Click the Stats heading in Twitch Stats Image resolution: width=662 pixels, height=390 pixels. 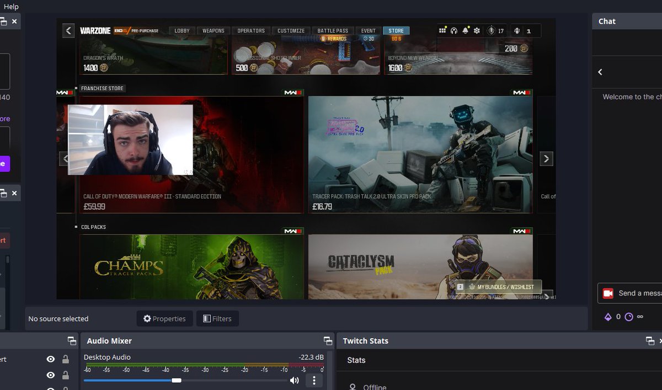coord(356,360)
